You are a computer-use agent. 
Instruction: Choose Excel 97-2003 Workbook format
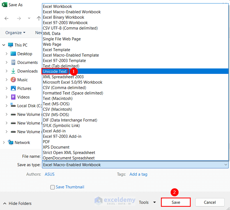(x=135, y=23)
